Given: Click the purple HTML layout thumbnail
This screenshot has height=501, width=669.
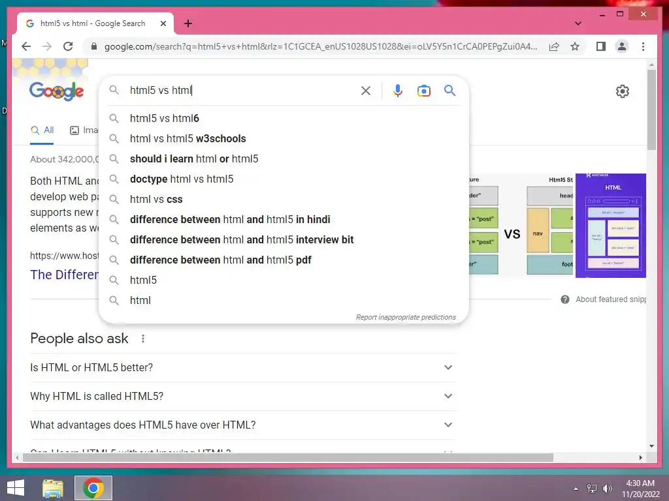Looking at the screenshot, I should (611, 225).
